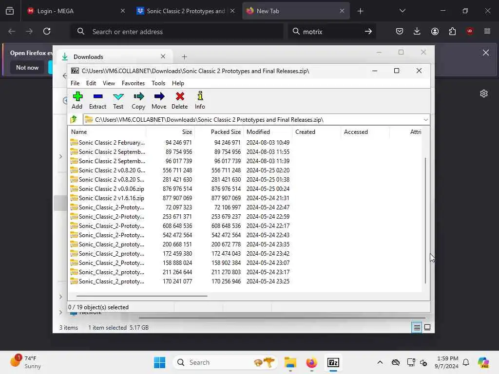Choose the Move toolbar icon
This screenshot has width=499, height=374.
coord(159,100)
